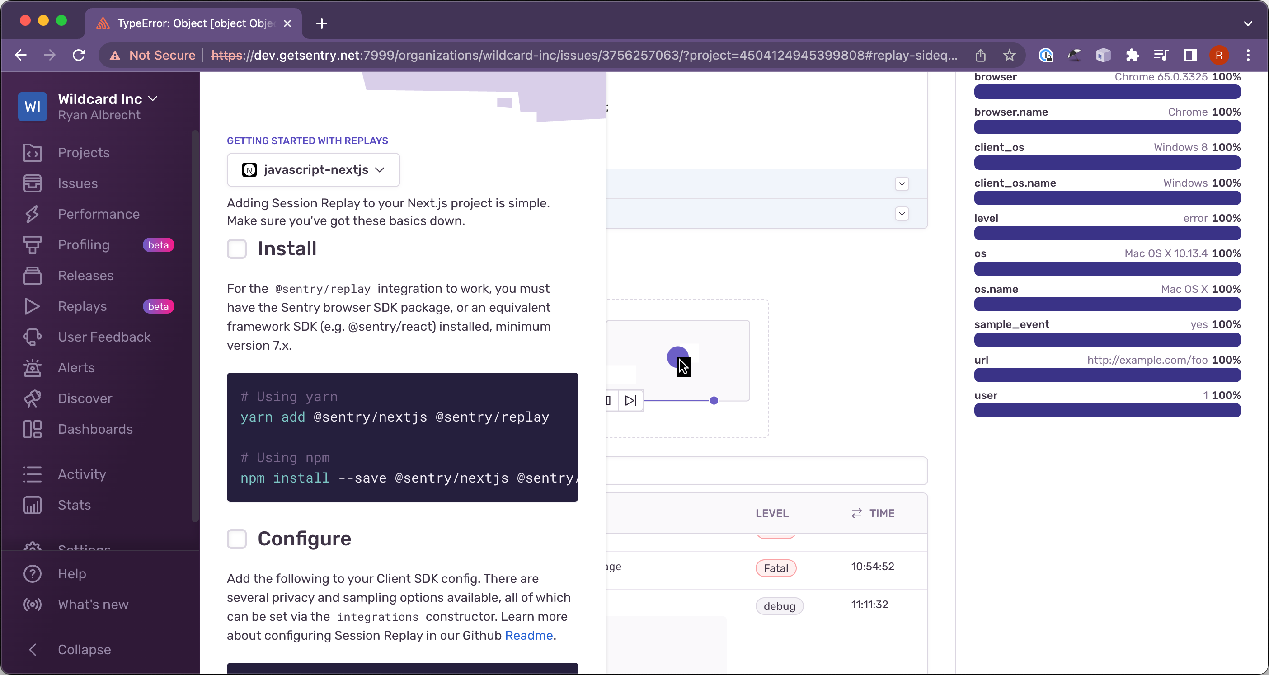Screen dimensions: 1269x675
Task: Close the TypeError browser tab
Action: point(288,23)
